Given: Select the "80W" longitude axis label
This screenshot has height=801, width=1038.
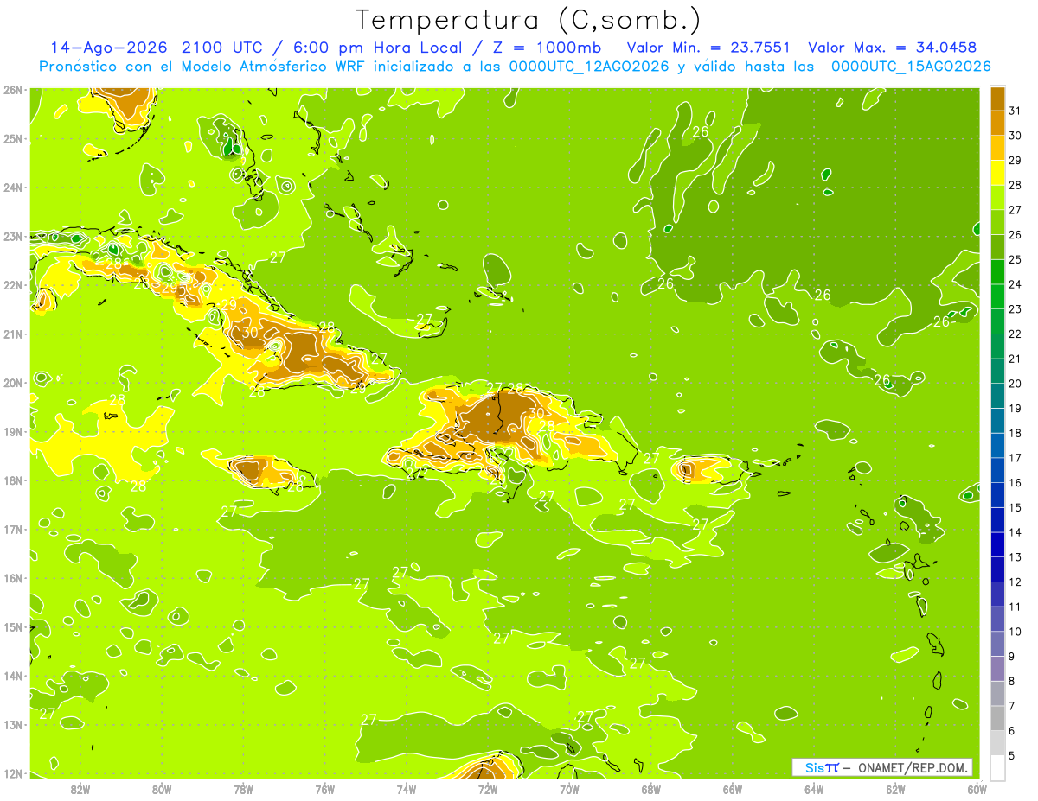Looking at the screenshot, I should (x=162, y=789).
